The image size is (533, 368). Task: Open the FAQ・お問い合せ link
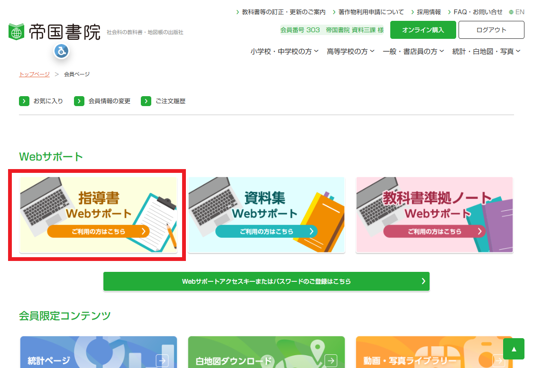tap(478, 12)
